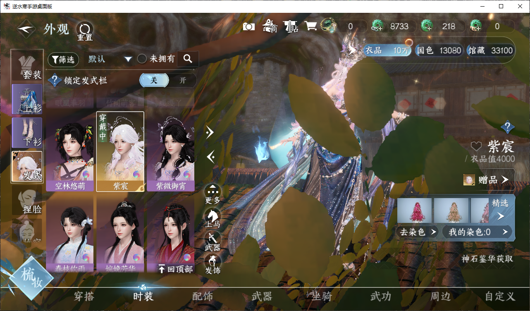Add currency using plus icon beside 8733
The image size is (530, 311).
pos(377,26)
